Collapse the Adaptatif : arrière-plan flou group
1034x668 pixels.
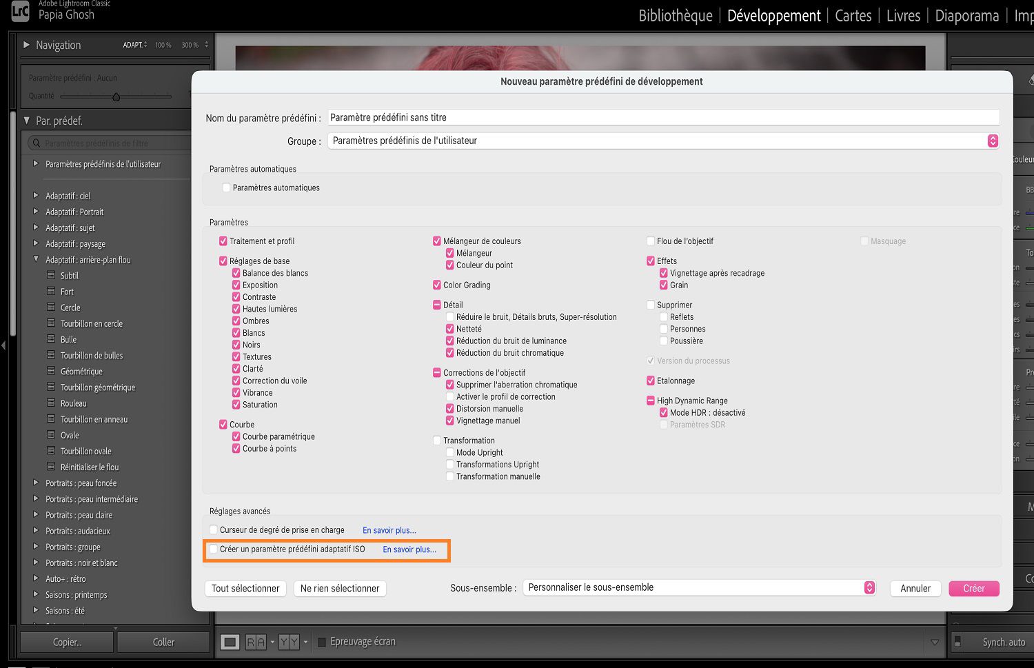click(36, 259)
